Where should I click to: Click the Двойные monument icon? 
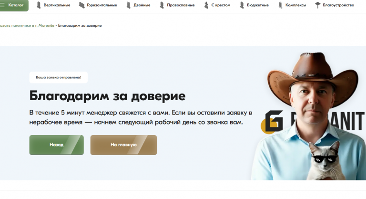tap(129, 5)
